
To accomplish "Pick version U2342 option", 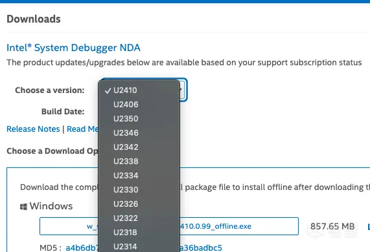I will click(139, 147).
